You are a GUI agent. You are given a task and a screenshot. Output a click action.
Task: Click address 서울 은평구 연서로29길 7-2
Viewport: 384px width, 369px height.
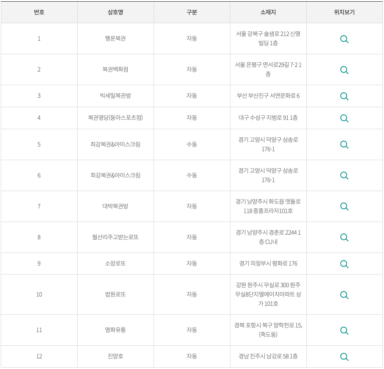tap(268, 69)
